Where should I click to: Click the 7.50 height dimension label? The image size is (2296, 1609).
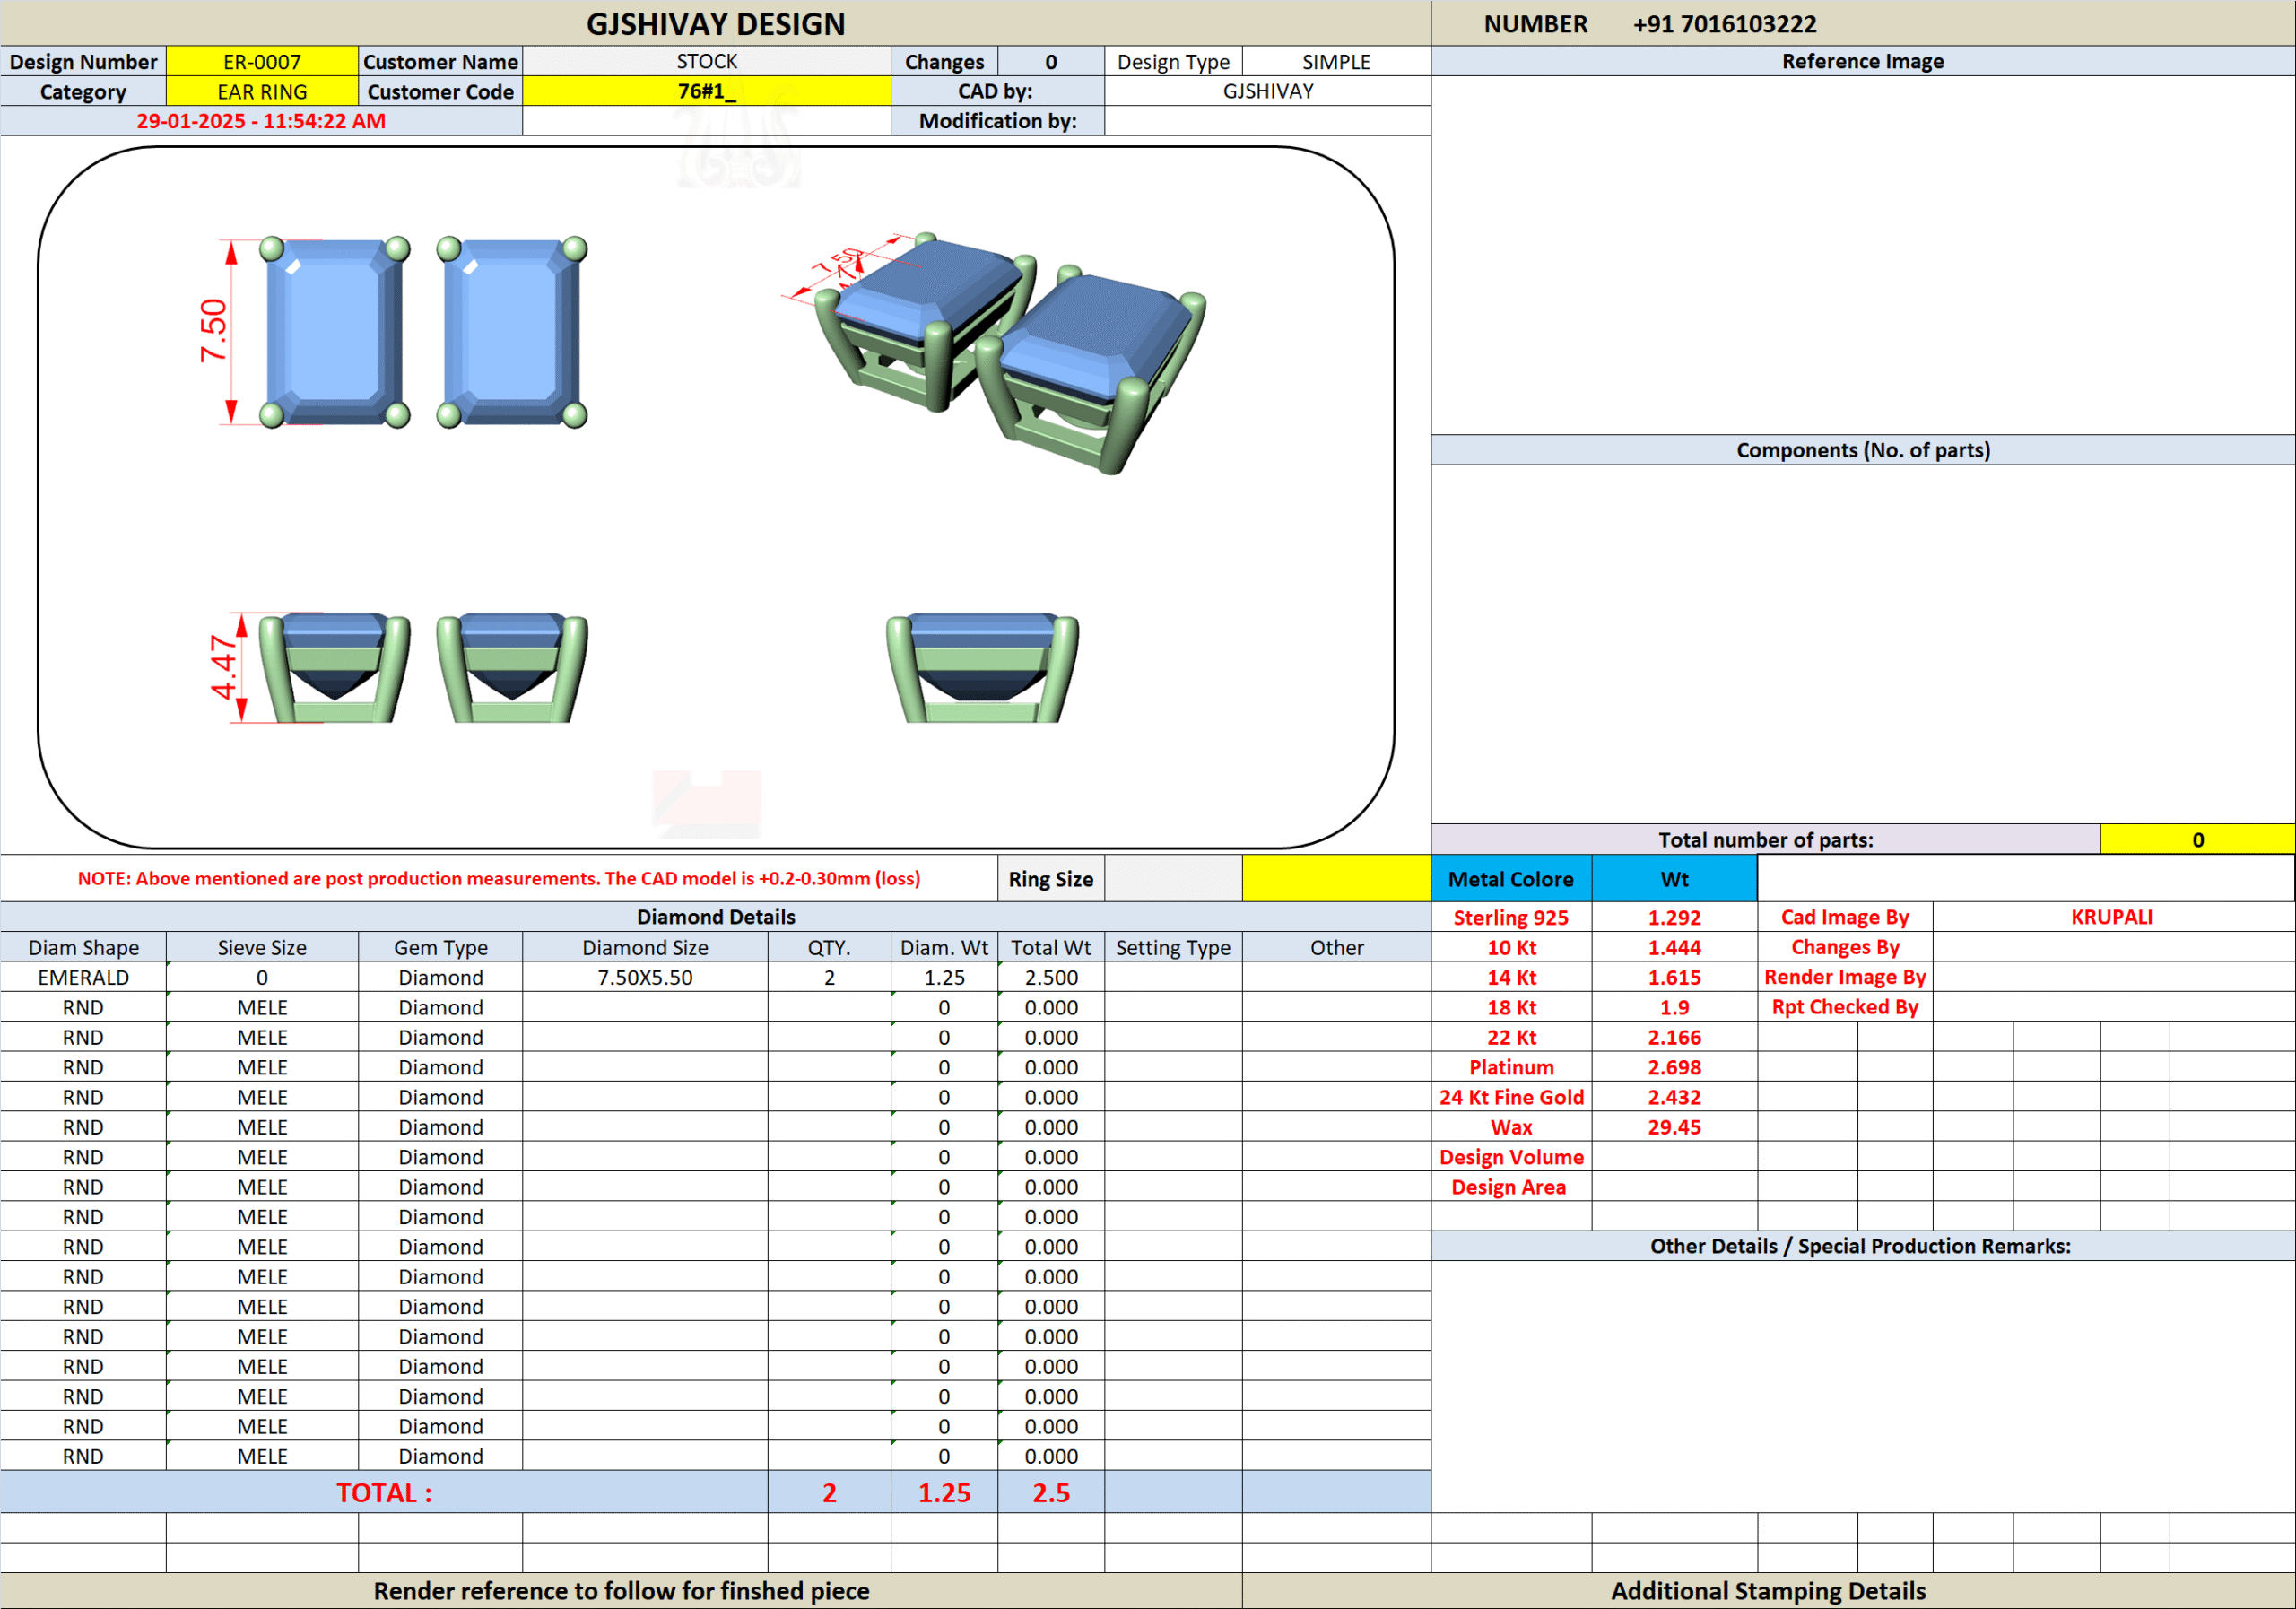(213, 330)
